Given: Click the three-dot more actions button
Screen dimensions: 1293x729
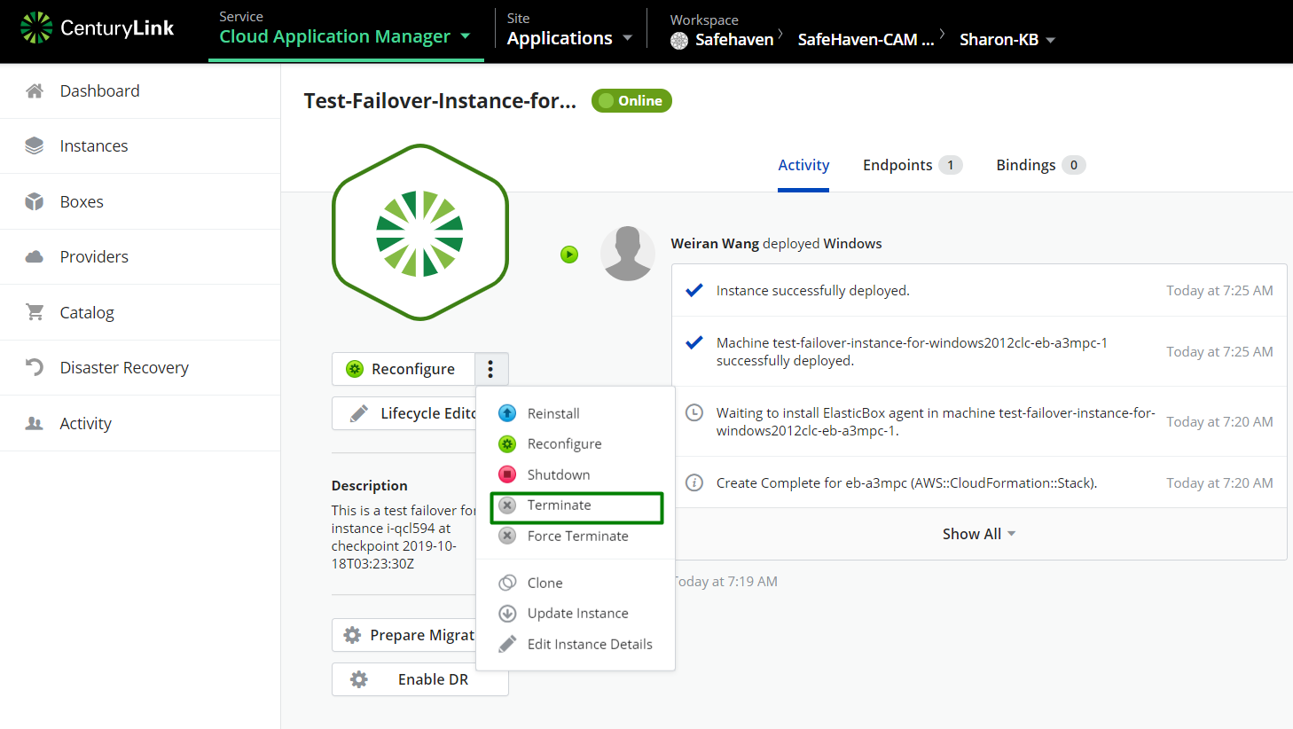Looking at the screenshot, I should 491,369.
